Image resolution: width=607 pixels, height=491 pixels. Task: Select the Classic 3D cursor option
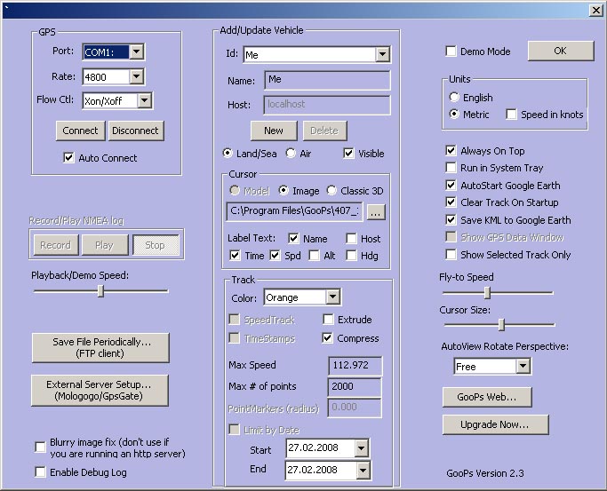coord(331,190)
